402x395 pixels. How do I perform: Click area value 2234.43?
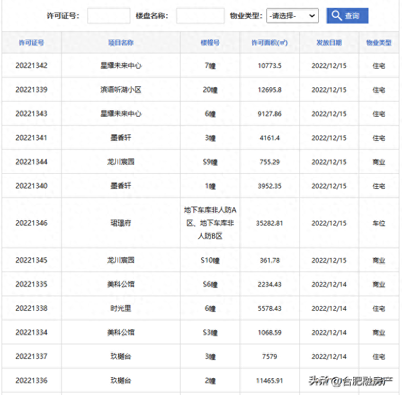[x=270, y=285]
